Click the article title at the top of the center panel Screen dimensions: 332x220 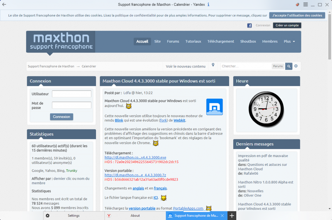pyautogui.click(x=159, y=81)
